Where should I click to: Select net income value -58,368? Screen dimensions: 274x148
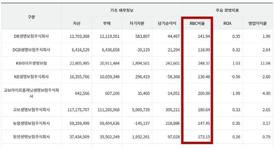(173, 77)
